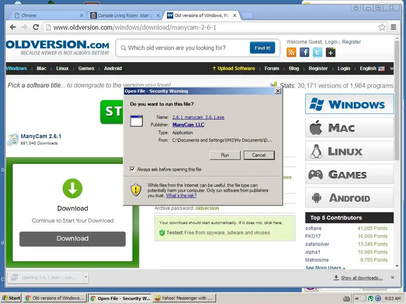Click the Run button

tap(225, 155)
